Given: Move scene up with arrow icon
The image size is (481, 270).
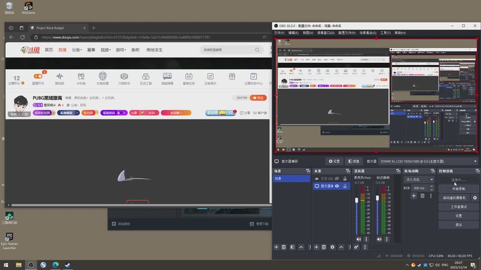Looking at the screenshot, I should [x=301, y=247].
